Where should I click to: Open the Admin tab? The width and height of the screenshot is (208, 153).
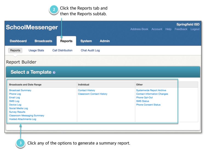point(105,41)
